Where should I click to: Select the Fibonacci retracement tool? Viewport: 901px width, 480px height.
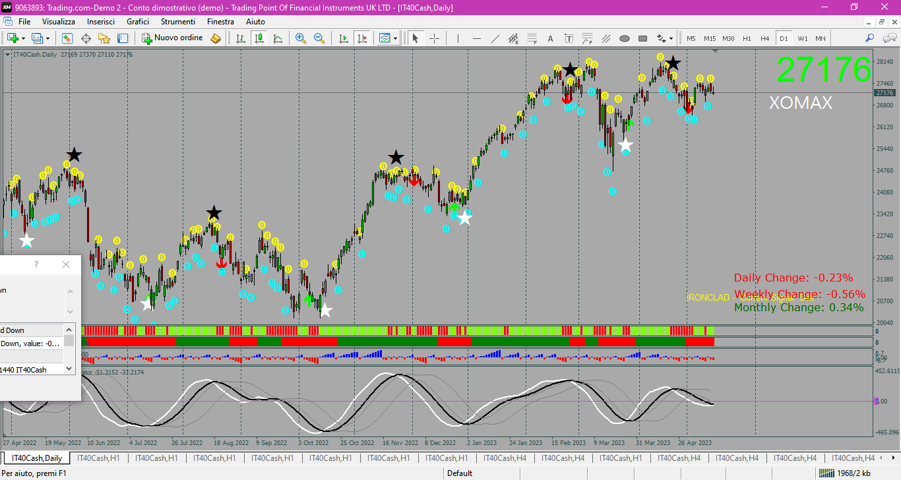(x=532, y=38)
